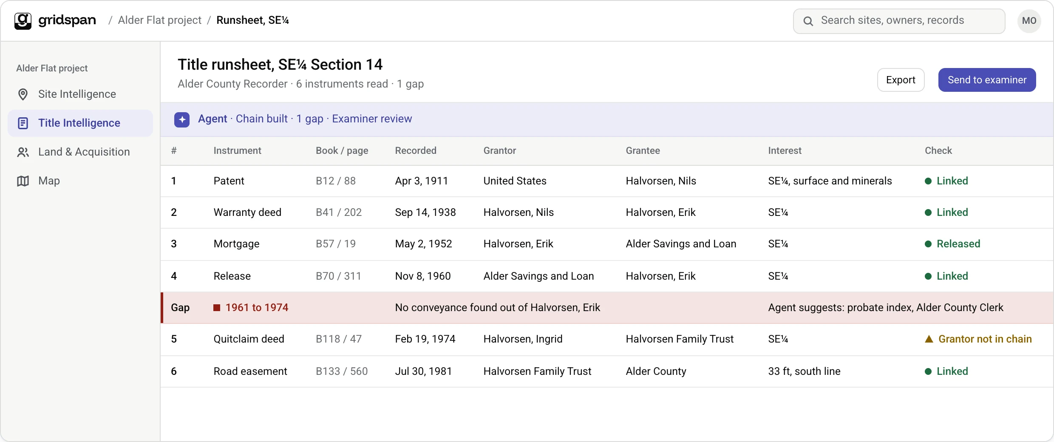Focus the search sites, owners, records field
The height and width of the screenshot is (442, 1054).
tap(899, 21)
